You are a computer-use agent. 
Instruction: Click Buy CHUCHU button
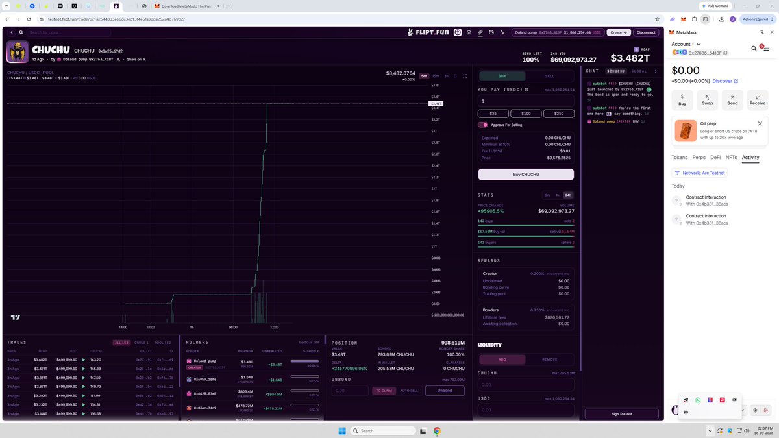tap(526, 174)
